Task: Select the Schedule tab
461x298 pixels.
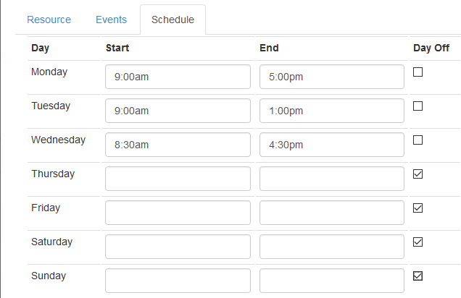Action: point(173,20)
